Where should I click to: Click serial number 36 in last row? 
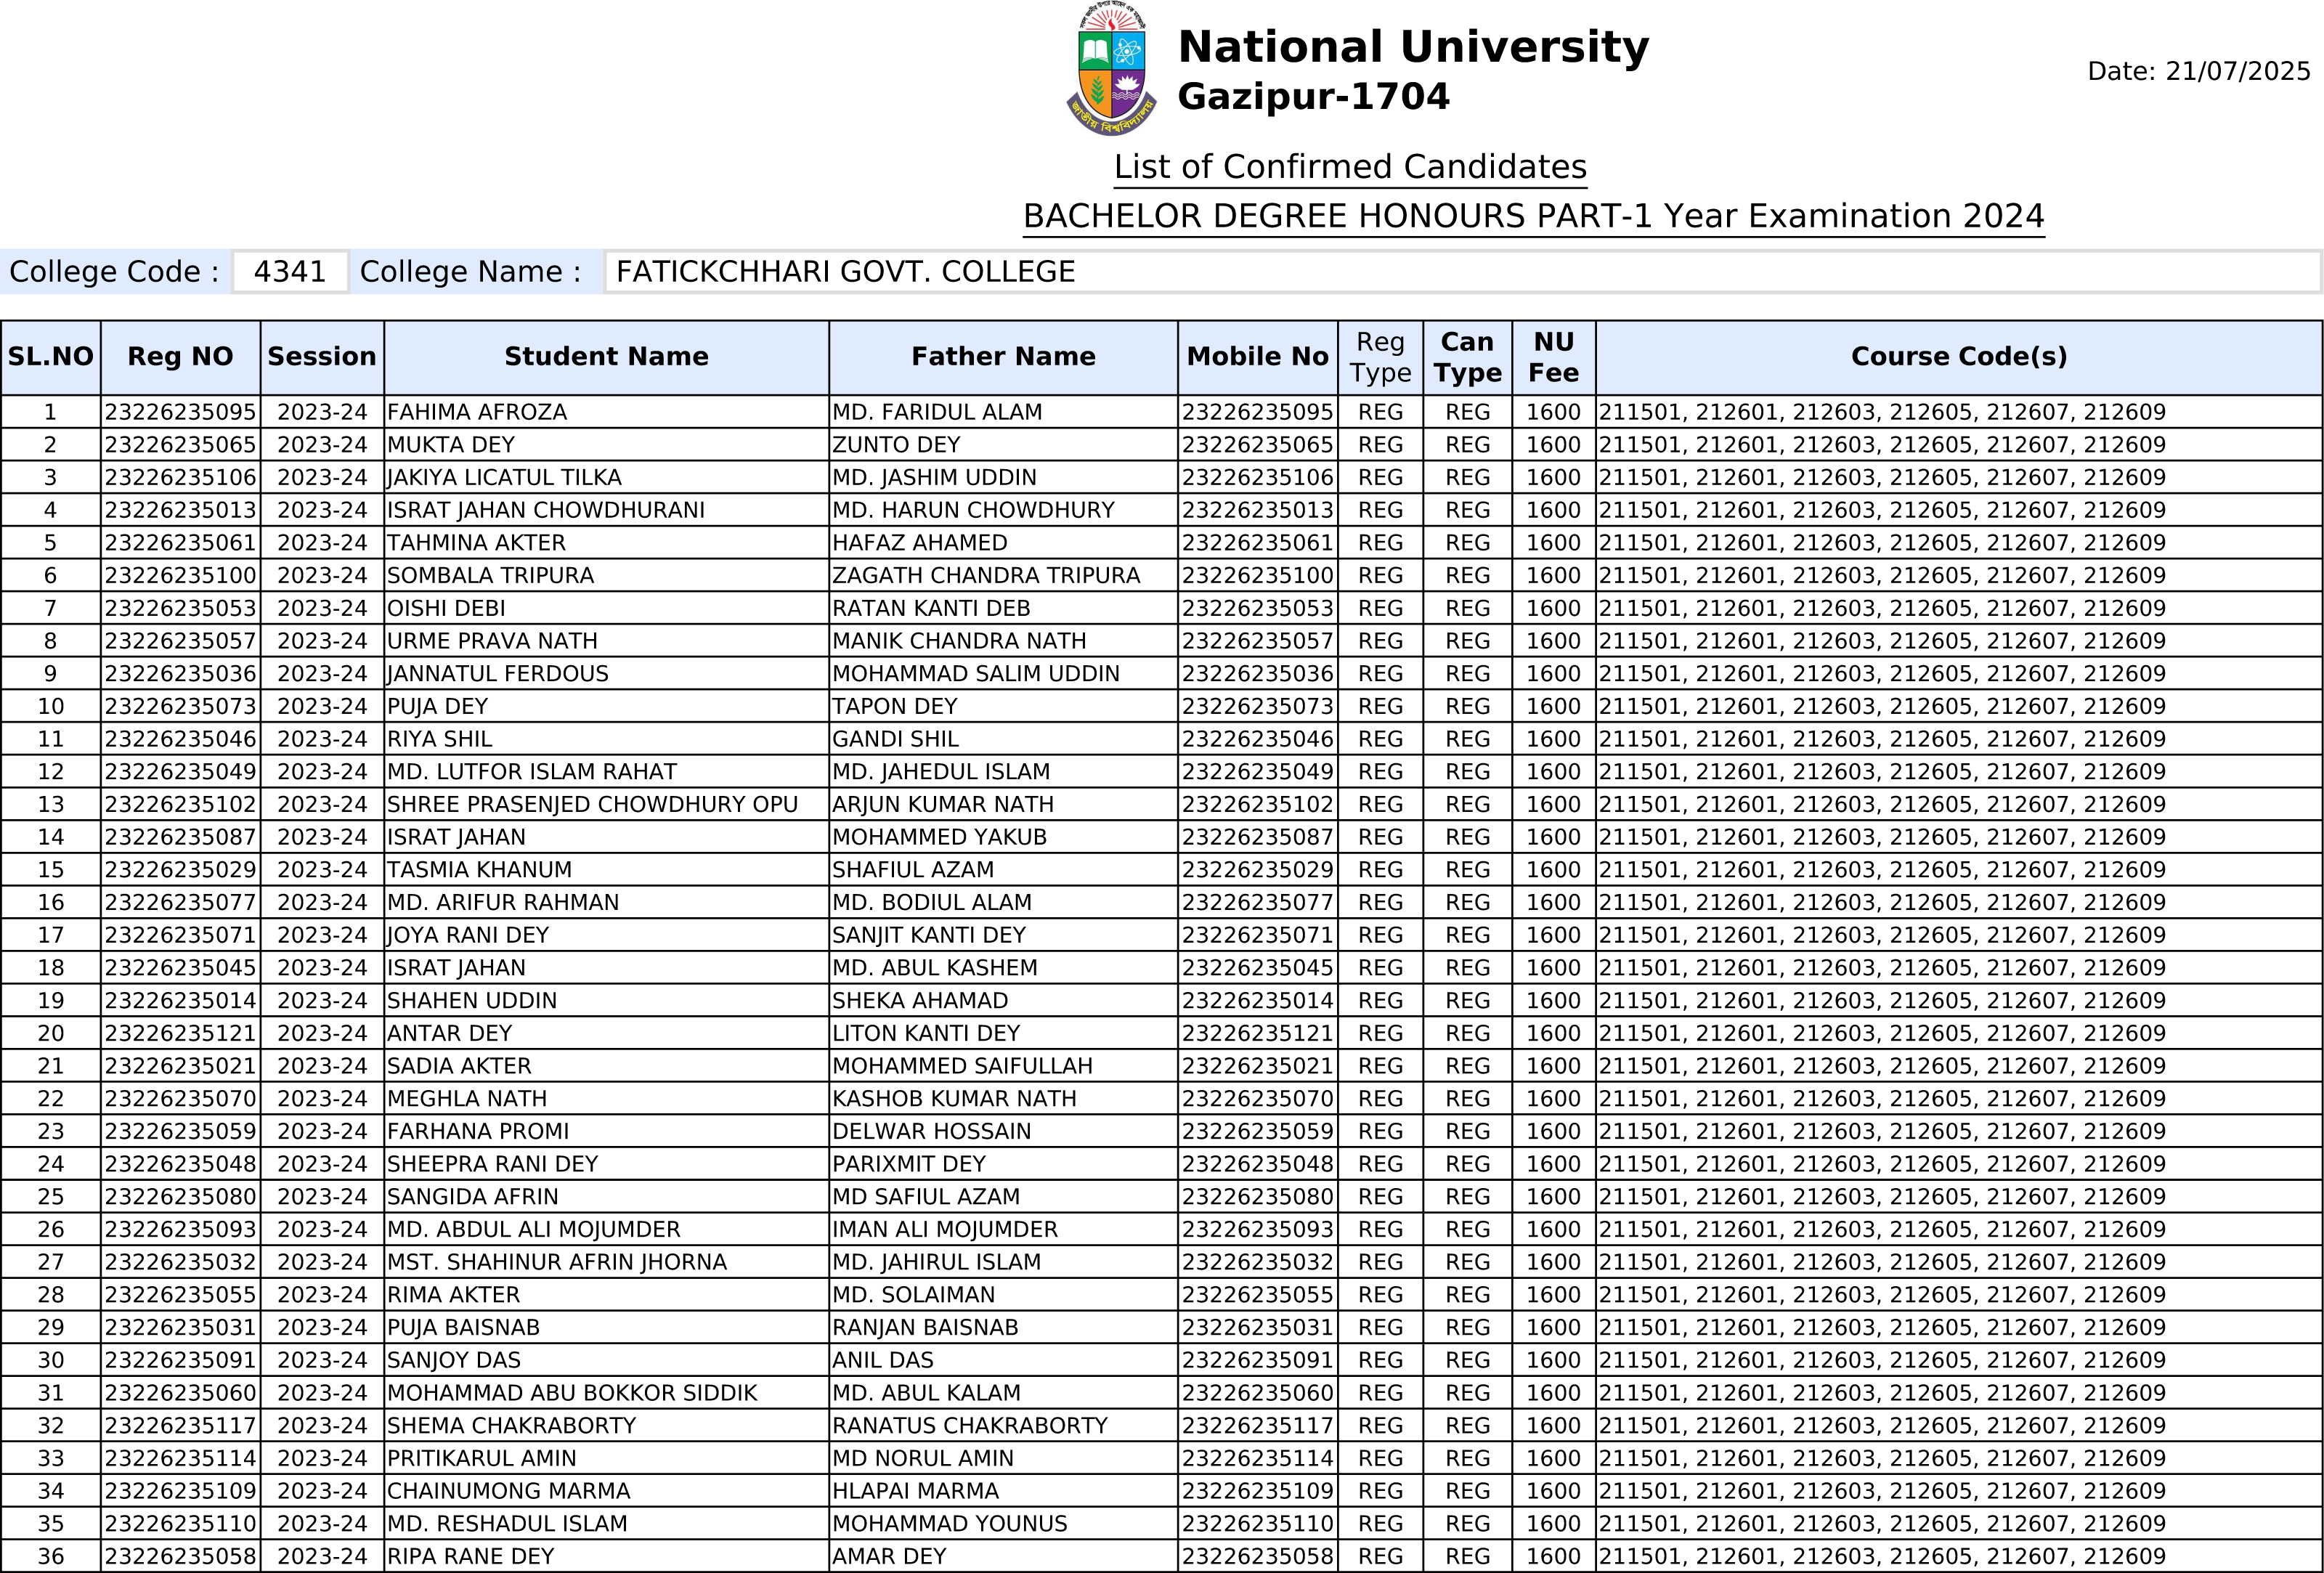(x=51, y=1557)
